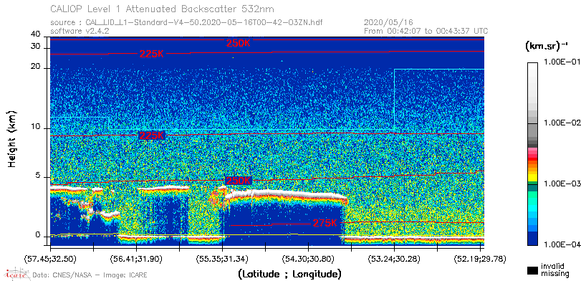Click the '(km.sr)-1' colorbar unit label

click(x=547, y=46)
